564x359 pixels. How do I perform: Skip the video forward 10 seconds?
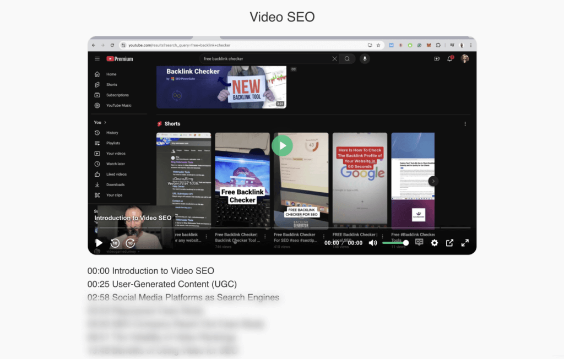tap(130, 243)
